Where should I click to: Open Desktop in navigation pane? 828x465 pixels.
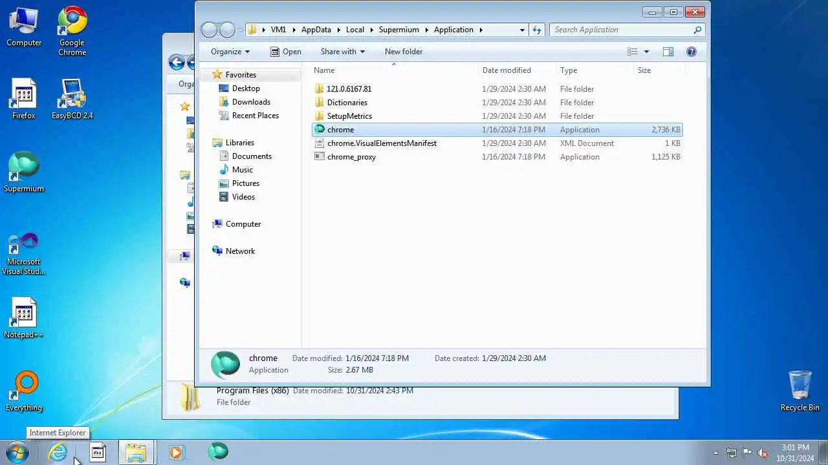(x=246, y=88)
